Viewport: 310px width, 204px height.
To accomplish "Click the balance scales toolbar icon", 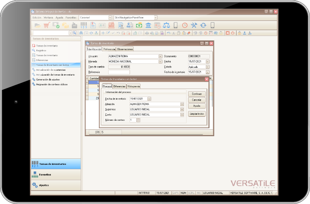I will pos(166,25).
